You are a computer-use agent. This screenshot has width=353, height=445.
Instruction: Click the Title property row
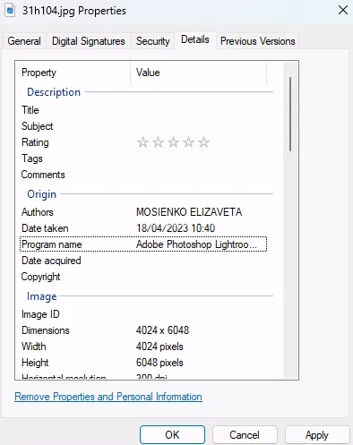pos(143,110)
